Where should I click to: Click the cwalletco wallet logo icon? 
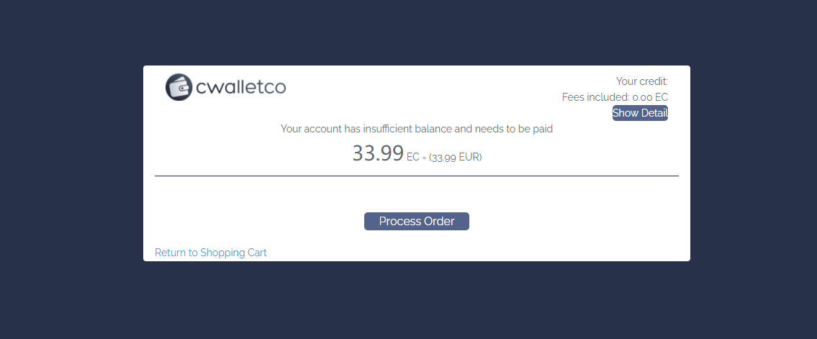click(179, 87)
